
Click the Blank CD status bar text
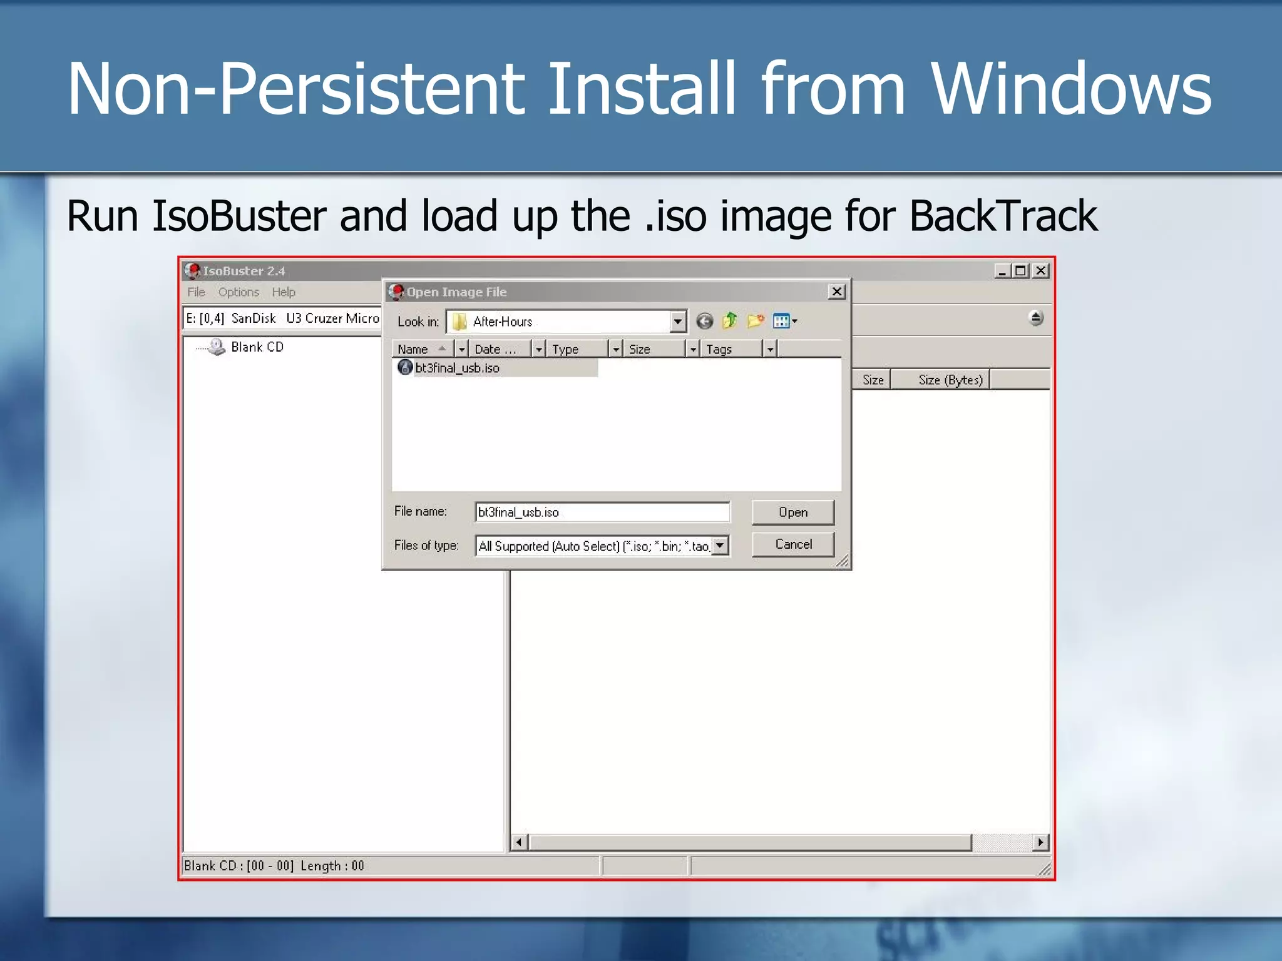tap(274, 866)
